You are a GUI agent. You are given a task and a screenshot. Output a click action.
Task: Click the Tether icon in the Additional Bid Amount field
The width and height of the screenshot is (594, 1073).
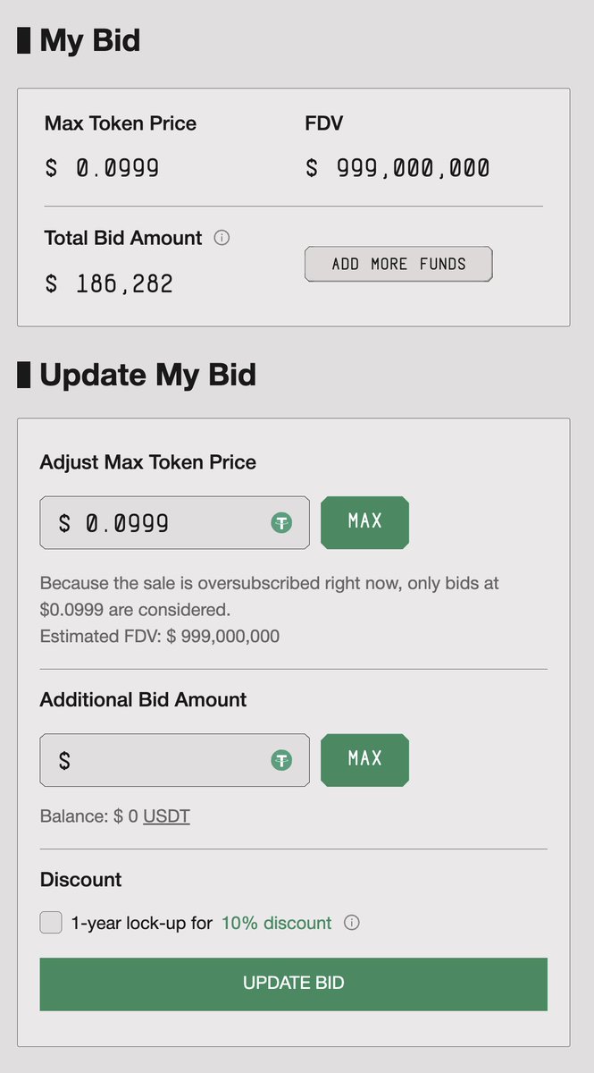[x=282, y=761]
